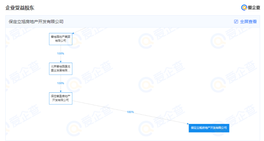
Task: Click the arrowhead pointing into 保定碧盈 node
Action: tap(61, 92)
